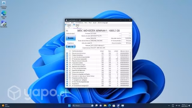Click the Bueno health status button

71,38
